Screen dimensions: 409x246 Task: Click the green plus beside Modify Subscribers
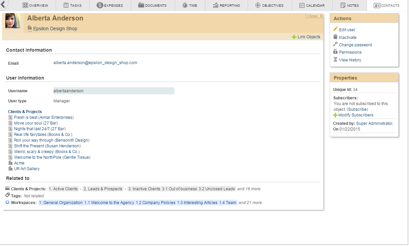pos(335,115)
